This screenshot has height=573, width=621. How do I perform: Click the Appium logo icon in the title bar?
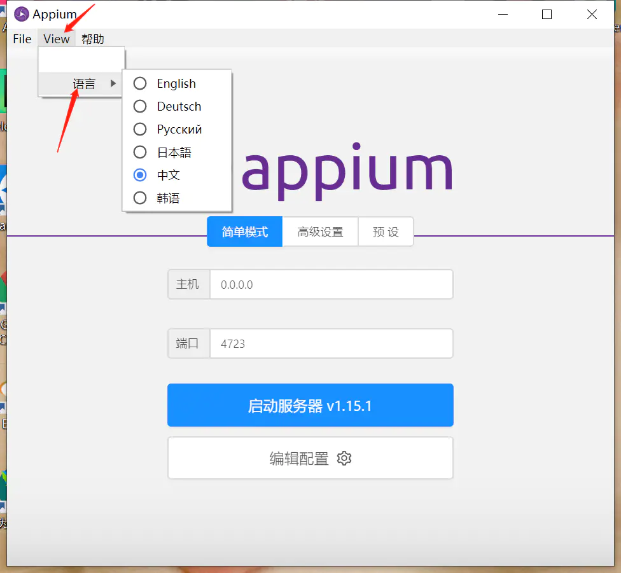click(22, 14)
